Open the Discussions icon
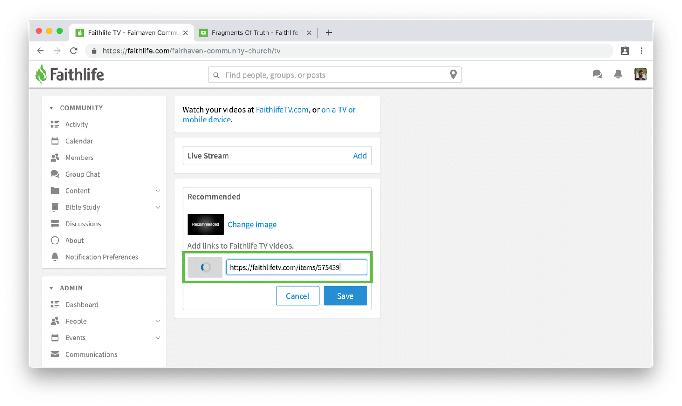 coord(55,224)
